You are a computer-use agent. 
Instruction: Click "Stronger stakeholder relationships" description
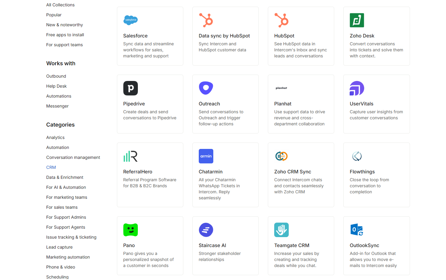click(x=220, y=256)
